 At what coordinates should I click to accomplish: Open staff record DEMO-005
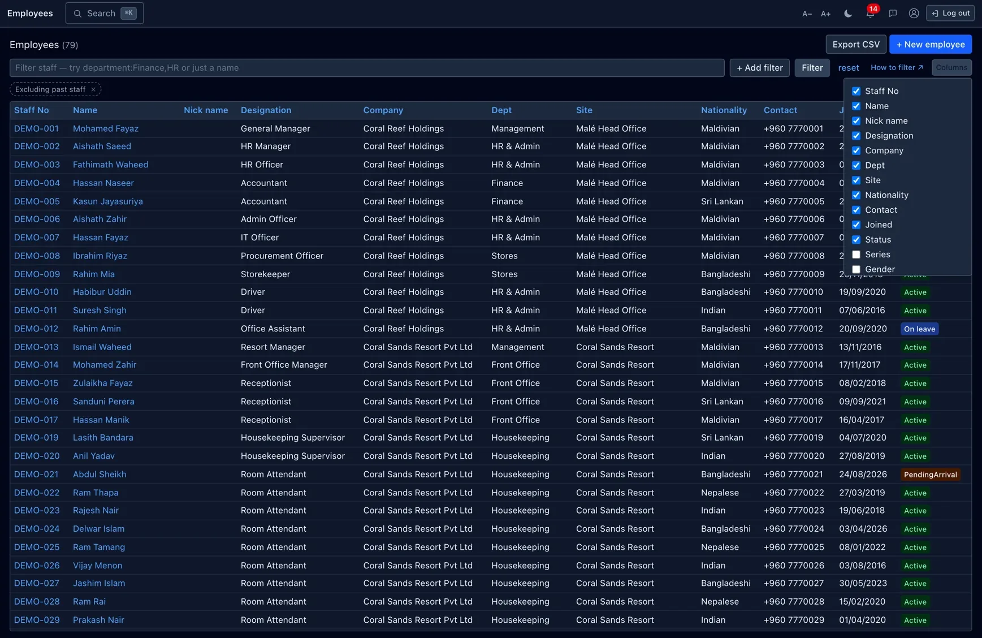(37, 201)
